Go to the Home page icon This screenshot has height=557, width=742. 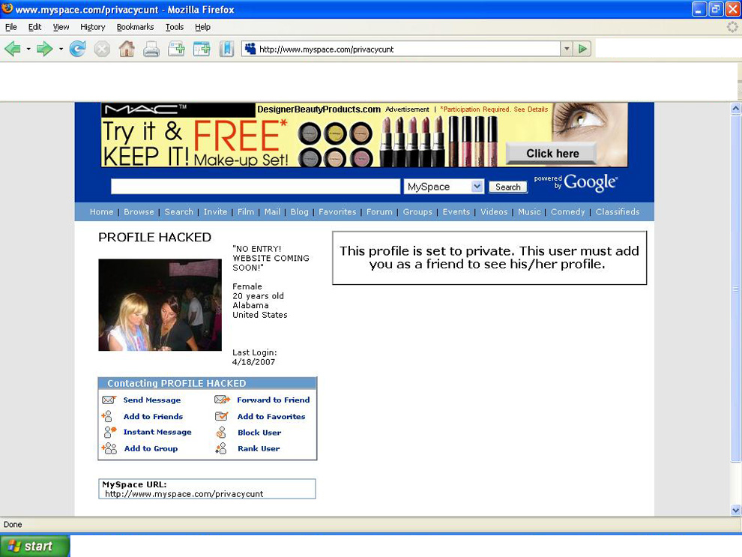click(127, 49)
